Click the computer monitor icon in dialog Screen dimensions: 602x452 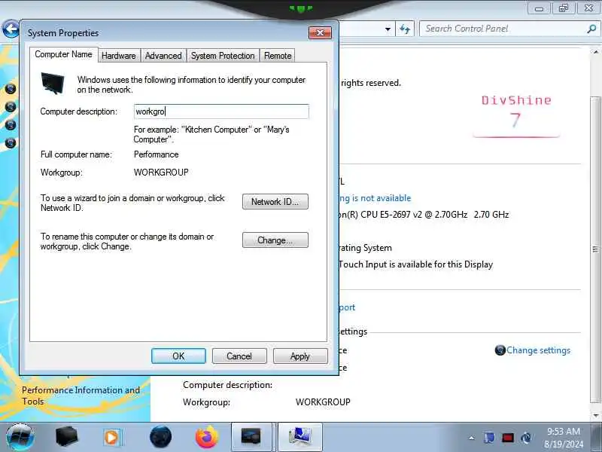point(53,83)
